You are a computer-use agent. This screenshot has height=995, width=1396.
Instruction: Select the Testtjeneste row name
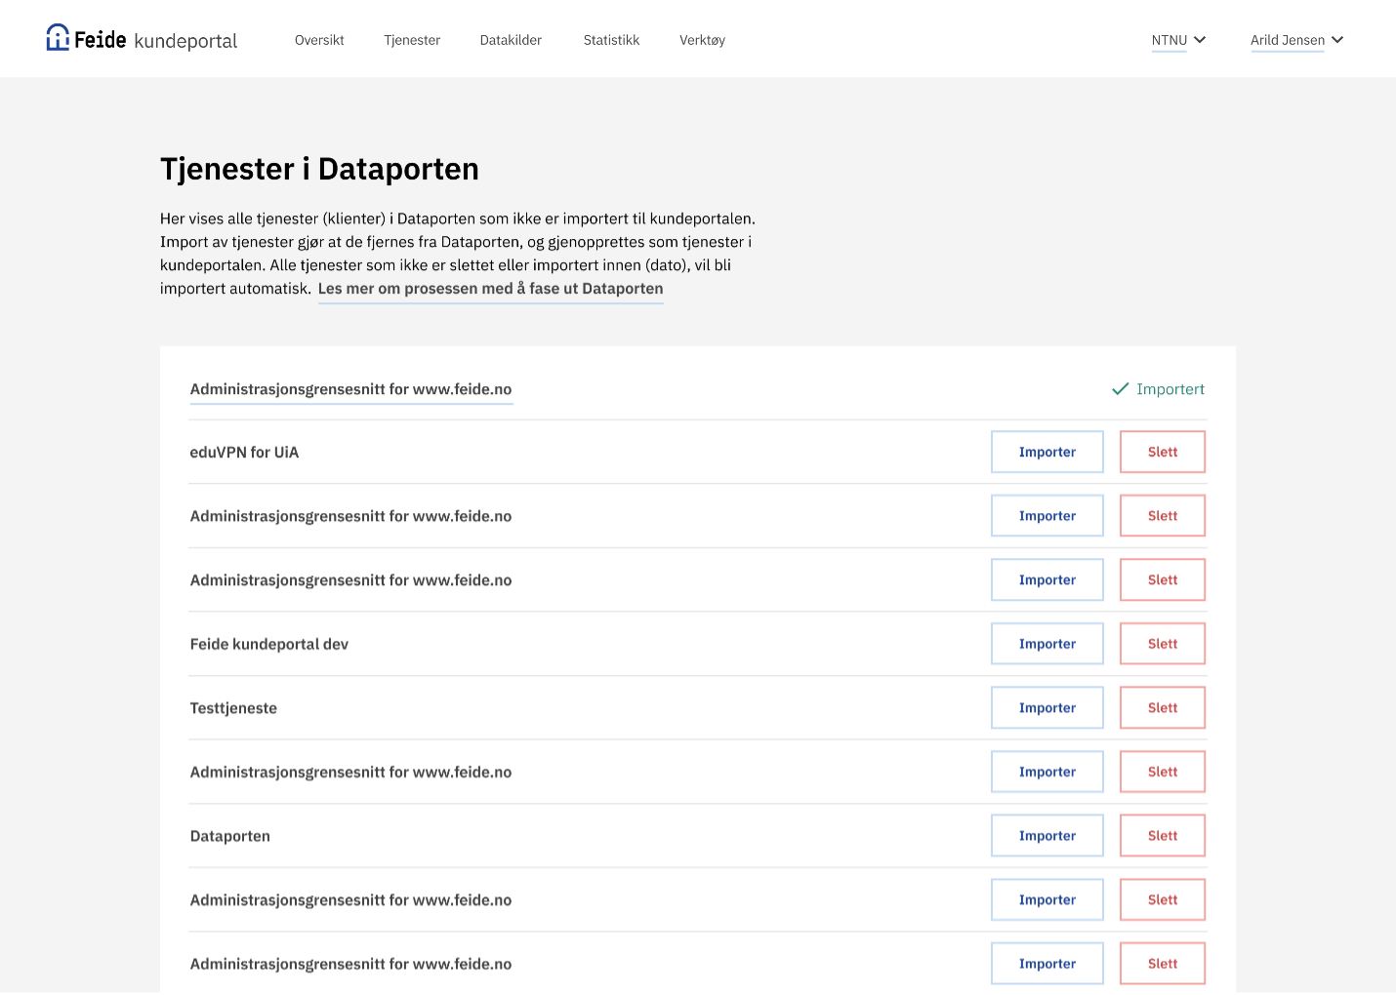pos(233,708)
